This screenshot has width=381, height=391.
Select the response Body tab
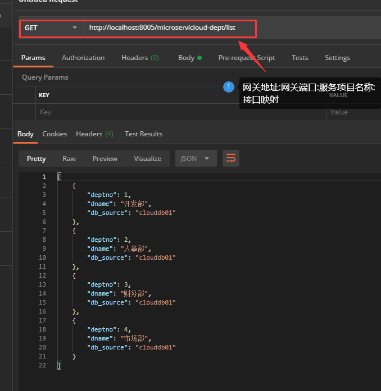[25, 134]
